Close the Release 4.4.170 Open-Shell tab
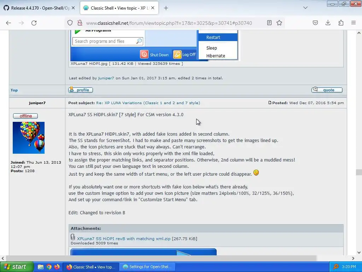362x272 pixels. click(x=73, y=8)
